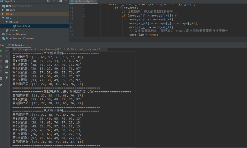
Task: Click the exit icon in Run sidebar
Action: (1, 72)
